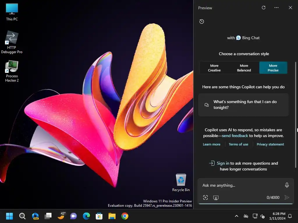
Task: Select the Process Hacker 2 shortcut
Action: pyautogui.click(x=12, y=71)
